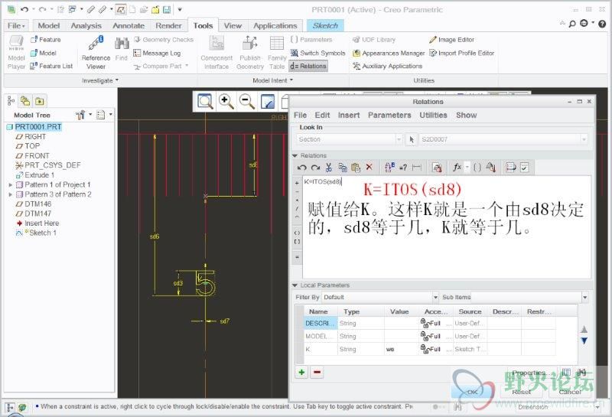Select Extrude 1 in Model Tree
This screenshot has height=417, width=612.
(x=40, y=175)
